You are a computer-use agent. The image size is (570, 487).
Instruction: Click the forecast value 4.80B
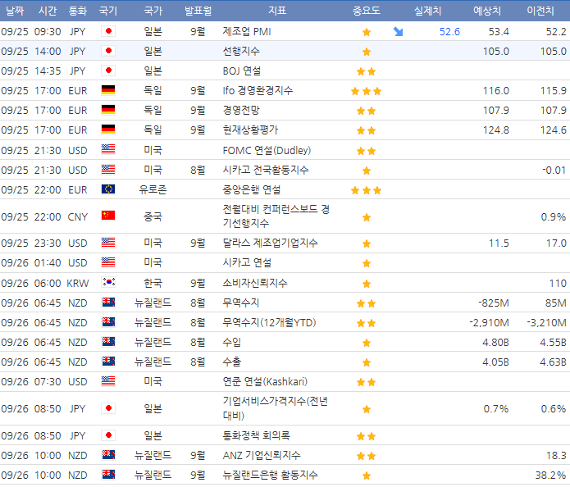pos(495,343)
